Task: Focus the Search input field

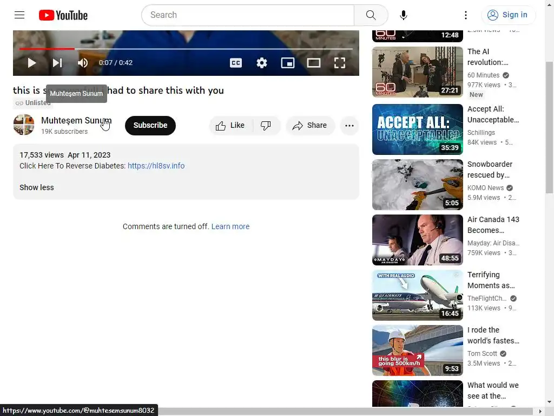Action: coord(248,15)
